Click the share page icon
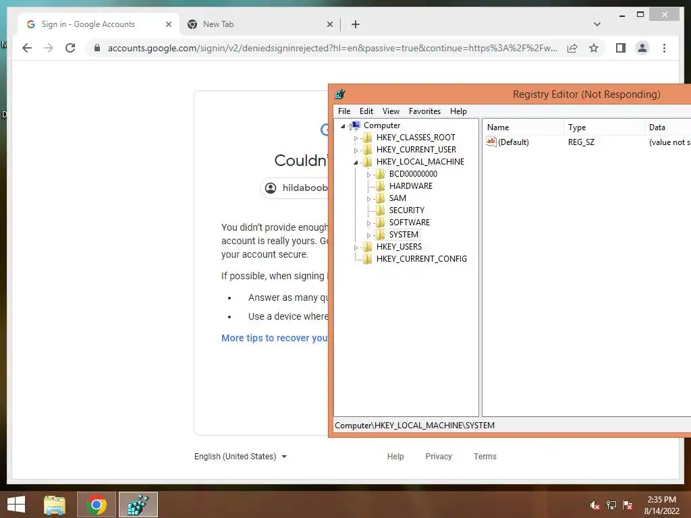The image size is (691, 518). (x=572, y=48)
